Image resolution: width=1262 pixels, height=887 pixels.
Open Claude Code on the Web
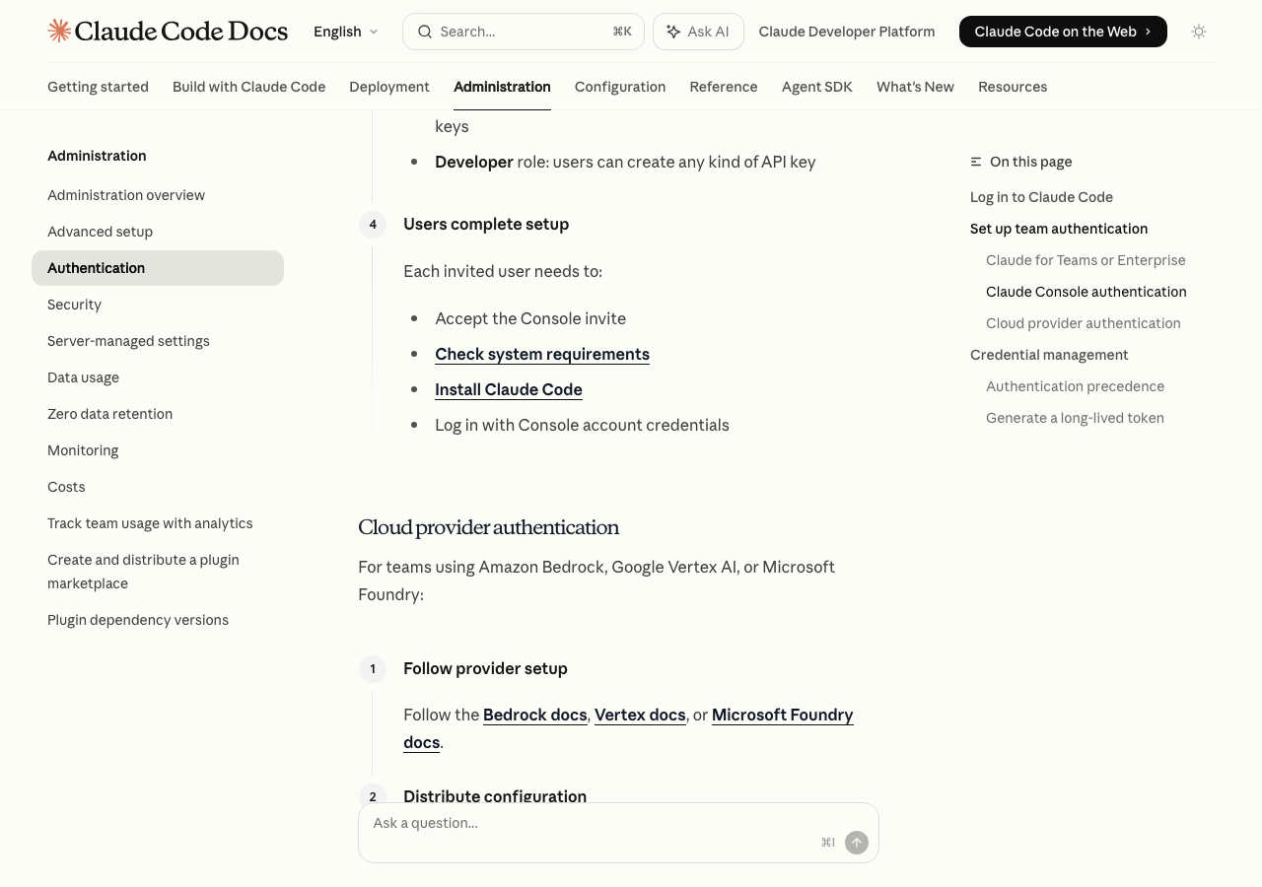(x=1062, y=32)
